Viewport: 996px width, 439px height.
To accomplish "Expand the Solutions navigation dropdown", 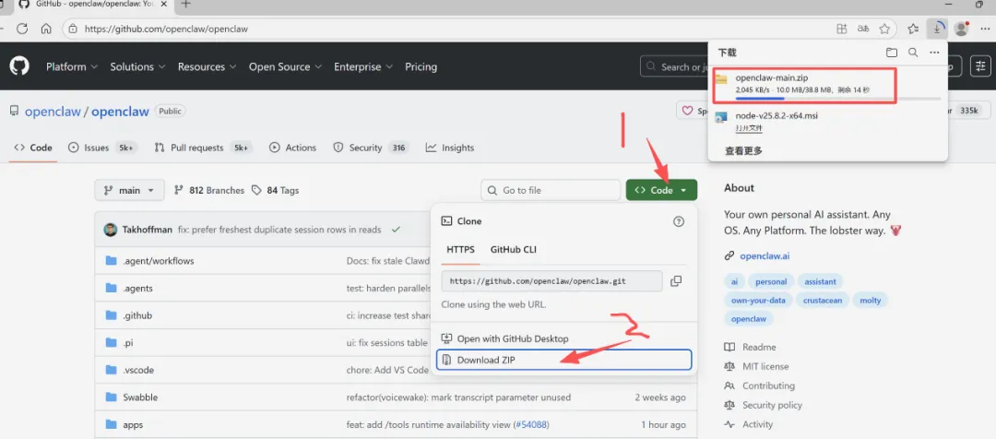I will pos(137,66).
